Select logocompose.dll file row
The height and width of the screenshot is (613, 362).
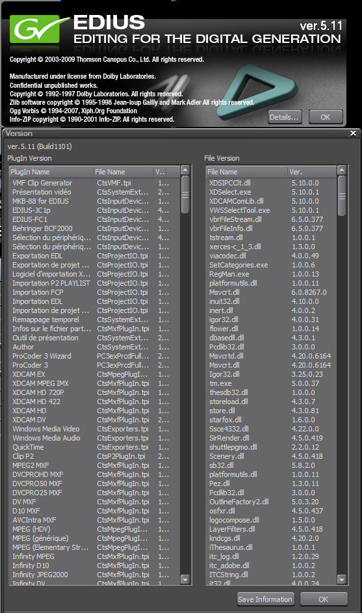[x=271, y=521]
